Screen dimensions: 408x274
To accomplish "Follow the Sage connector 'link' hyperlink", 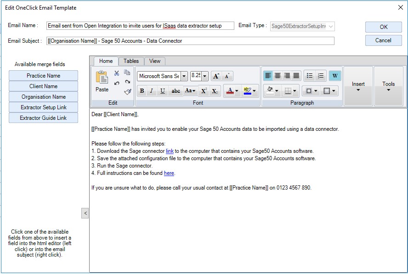I will click(x=170, y=151).
